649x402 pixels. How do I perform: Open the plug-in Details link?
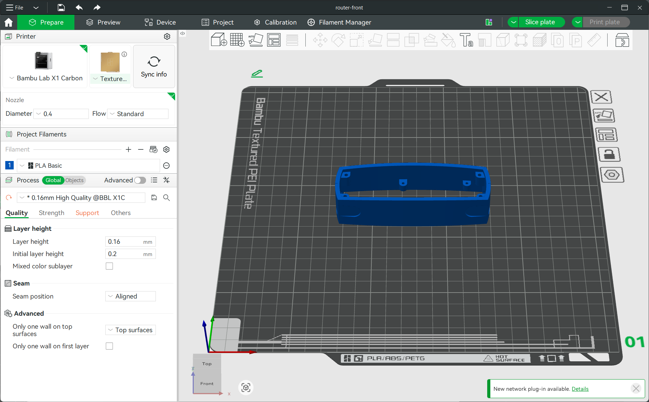(x=580, y=389)
